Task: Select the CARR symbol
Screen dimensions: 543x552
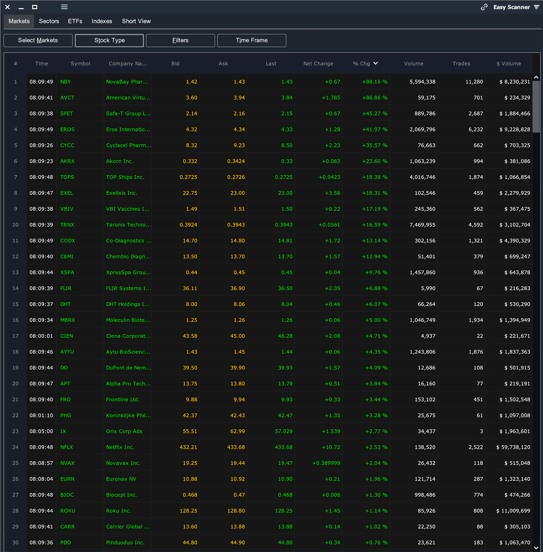Action: [67, 526]
